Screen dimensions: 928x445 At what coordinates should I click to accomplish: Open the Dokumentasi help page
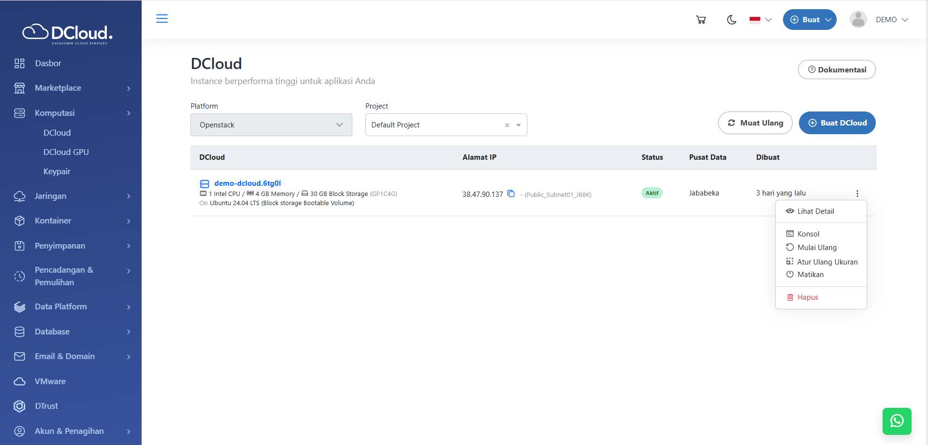pos(837,70)
